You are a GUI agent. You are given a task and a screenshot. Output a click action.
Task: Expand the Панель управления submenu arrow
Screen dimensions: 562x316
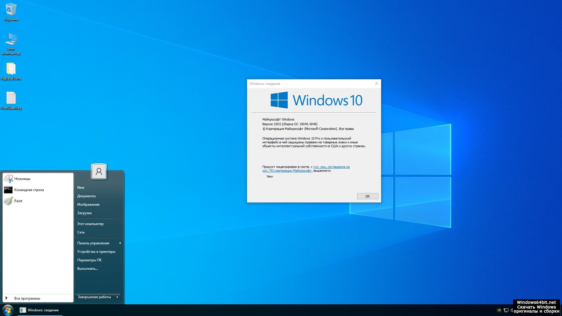pyautogui.click(x=120, y=243)
